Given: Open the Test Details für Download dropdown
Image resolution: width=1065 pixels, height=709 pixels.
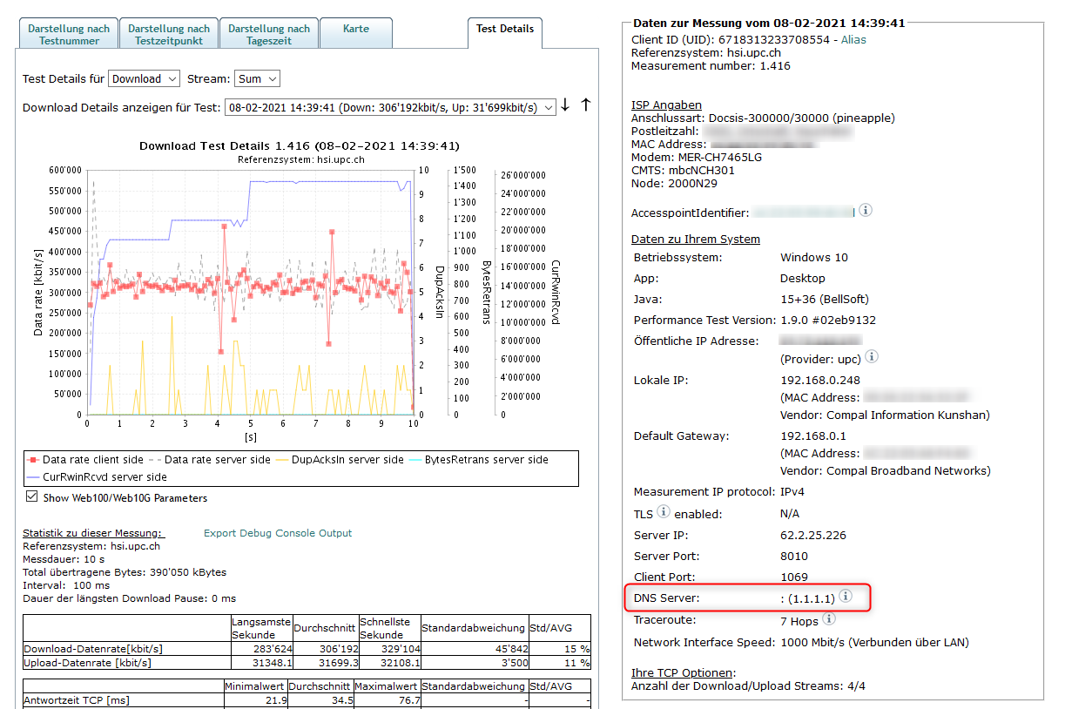Looking at the screenshot, I should 144,79.
